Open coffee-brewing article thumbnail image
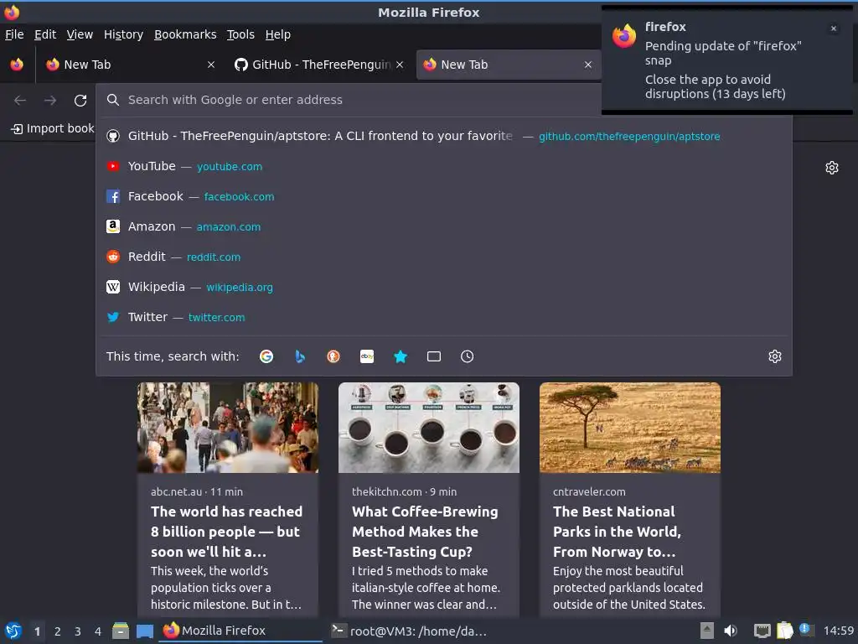The image size is (858, 644). (429, 428)
